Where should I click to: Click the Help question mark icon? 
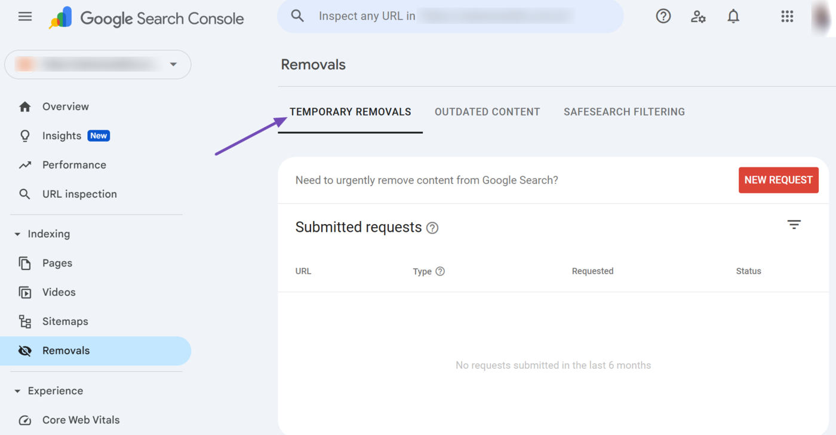pos(663,17)
